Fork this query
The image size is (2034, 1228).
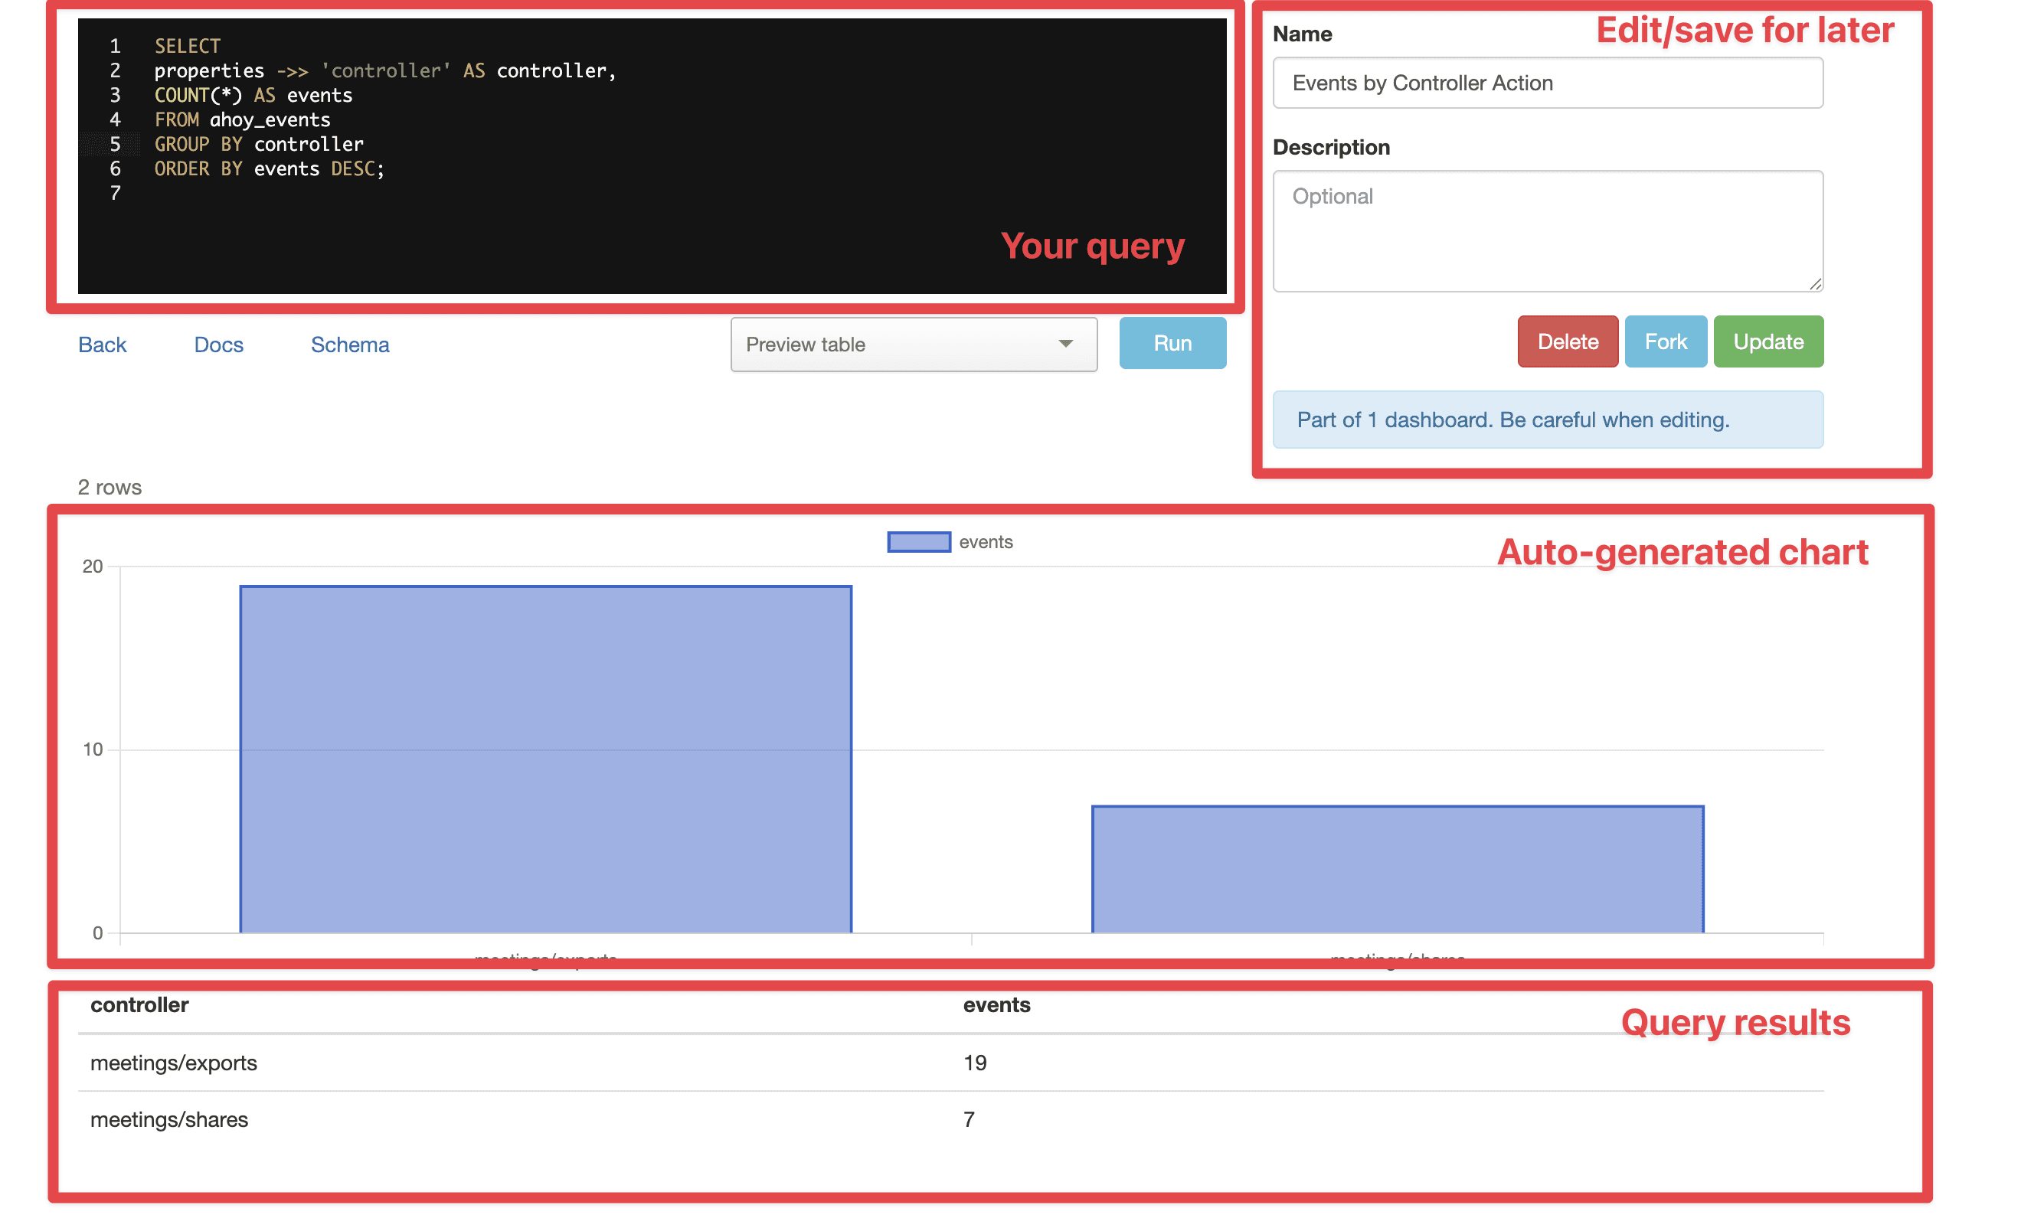coord(1665,341)
